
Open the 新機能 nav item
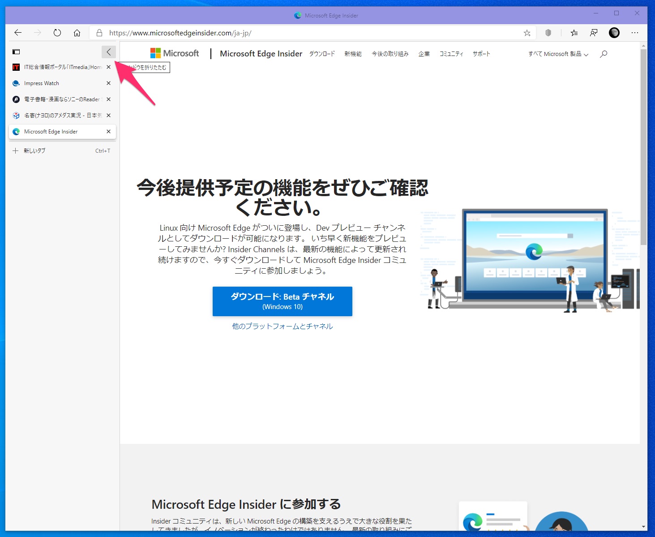click(x=353, y=54)
